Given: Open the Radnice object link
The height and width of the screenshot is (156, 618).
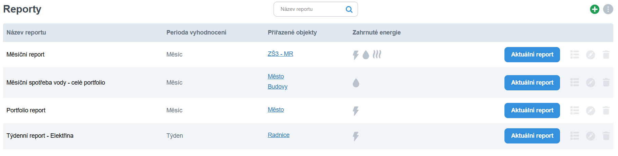Looking at the screenshot, I should 279,135.
